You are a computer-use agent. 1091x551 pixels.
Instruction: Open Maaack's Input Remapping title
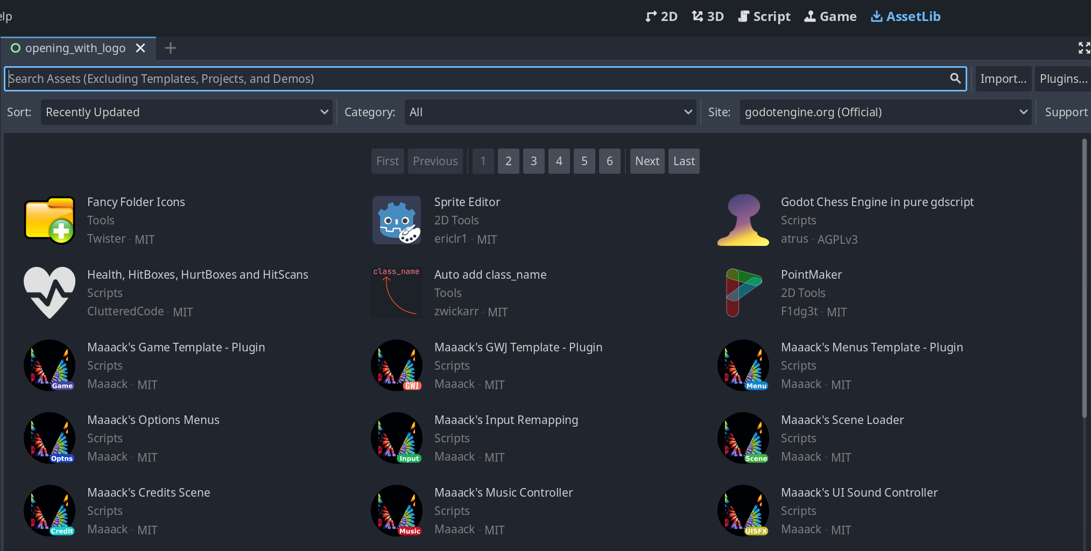(x=506, y=420)
